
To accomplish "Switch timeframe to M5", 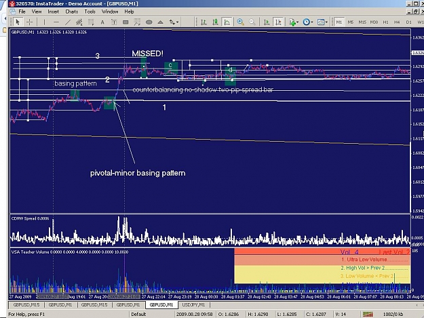I will click(351, 22).
